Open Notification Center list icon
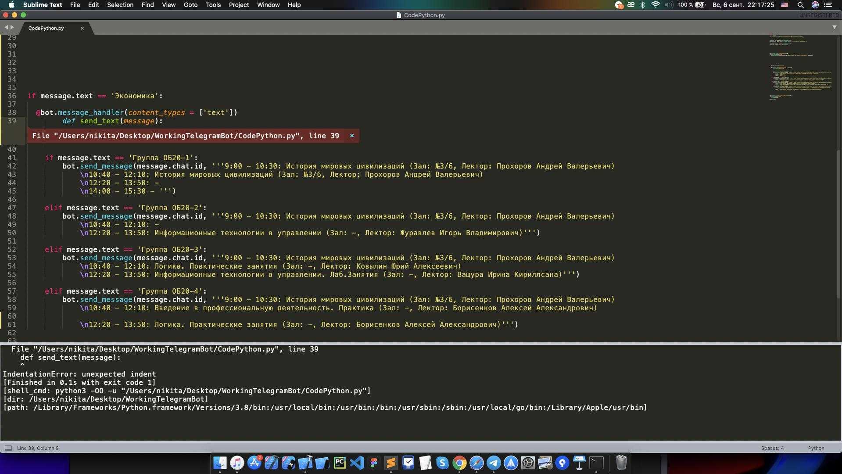Viewport: 842px width, 474px height. point(828,5)
